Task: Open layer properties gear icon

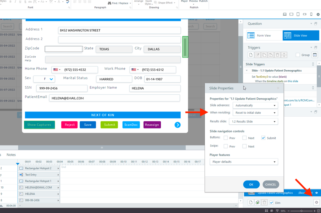Action: 317,202
